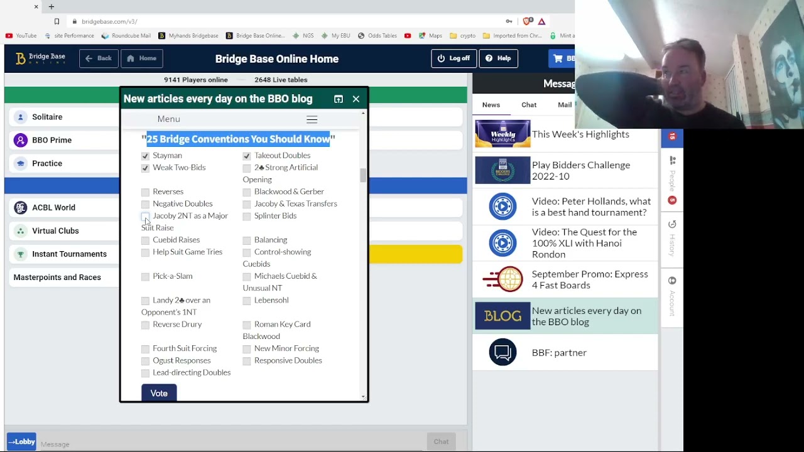Open the September Promo globe icon

click(x=503, y=279)
